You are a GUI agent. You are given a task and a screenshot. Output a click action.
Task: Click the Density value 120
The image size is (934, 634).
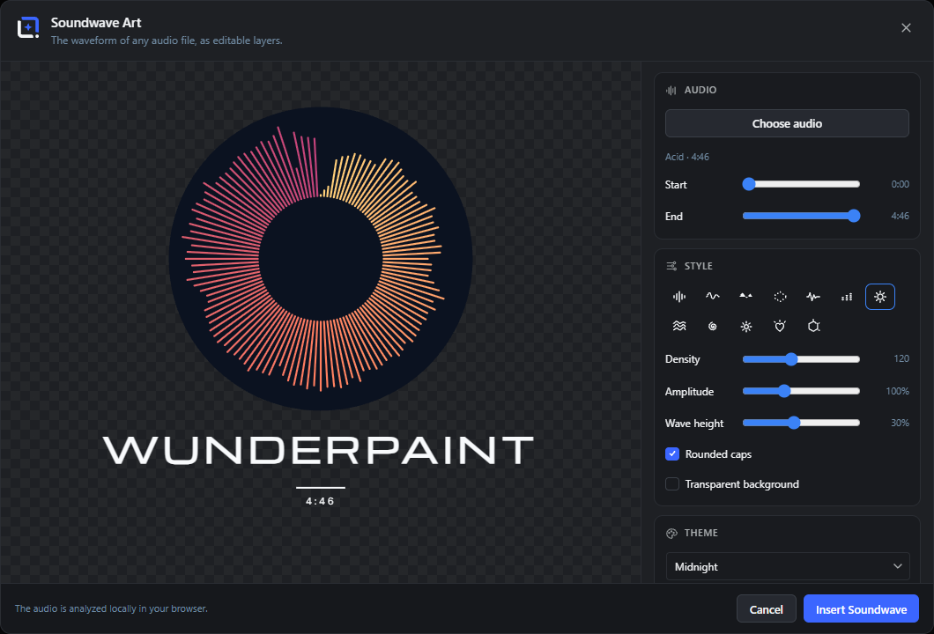click(x=901, y=359)
